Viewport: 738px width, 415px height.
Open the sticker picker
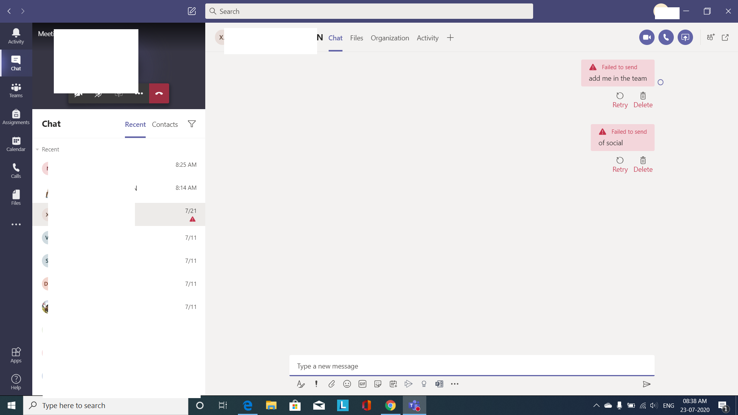tap(377, 384)
